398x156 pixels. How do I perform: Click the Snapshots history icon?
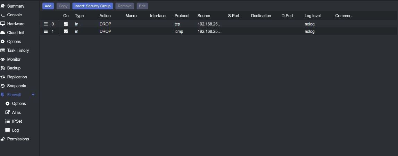tap(3, 86)
